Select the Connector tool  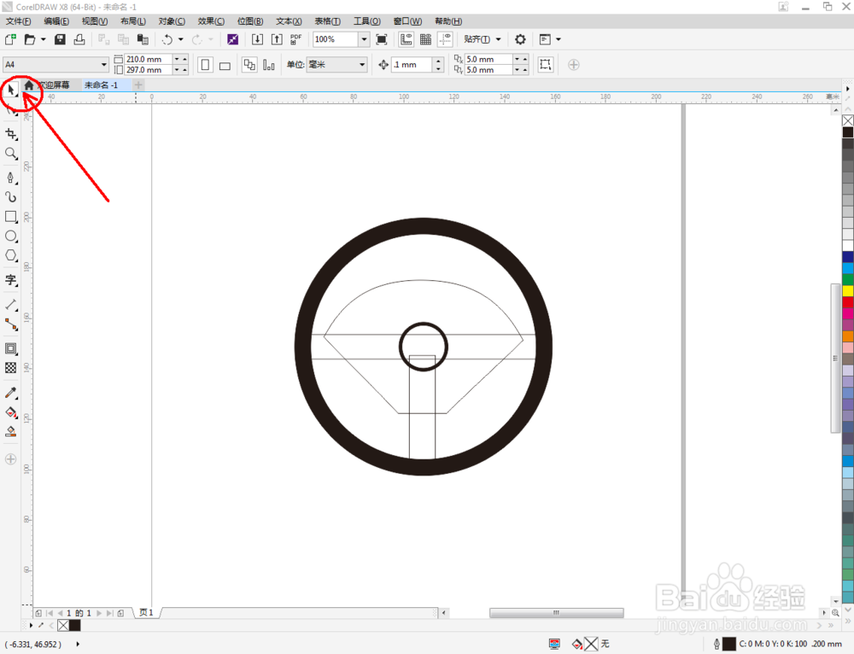pos(11,324)
